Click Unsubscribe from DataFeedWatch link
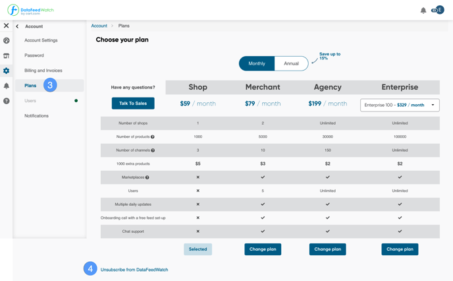 134,270
